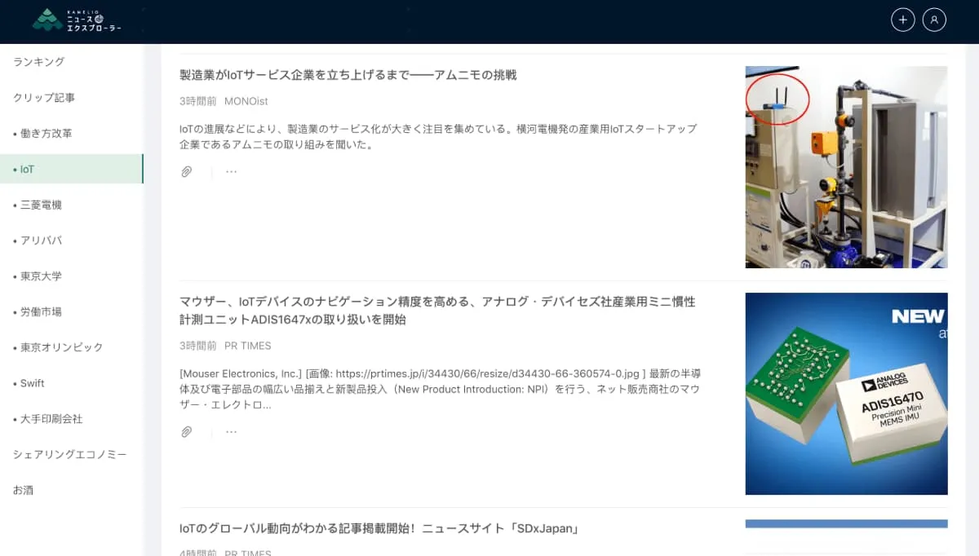Image resolution: width=979 pixels, height=556 pixels.
Task: Select the 東京大学 topic
Action: [72, 276]
